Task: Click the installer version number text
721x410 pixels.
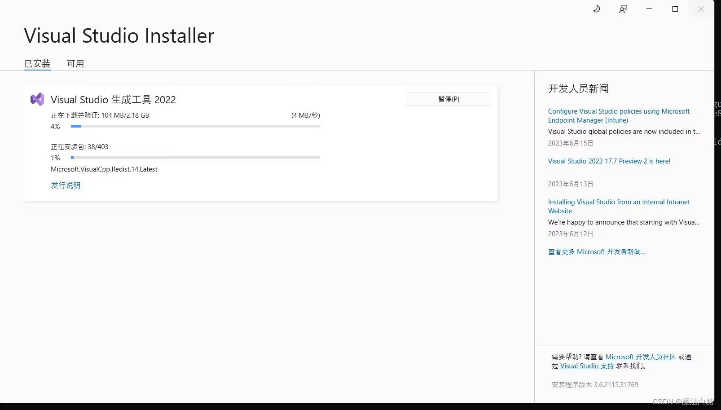Action: (595, 384)
